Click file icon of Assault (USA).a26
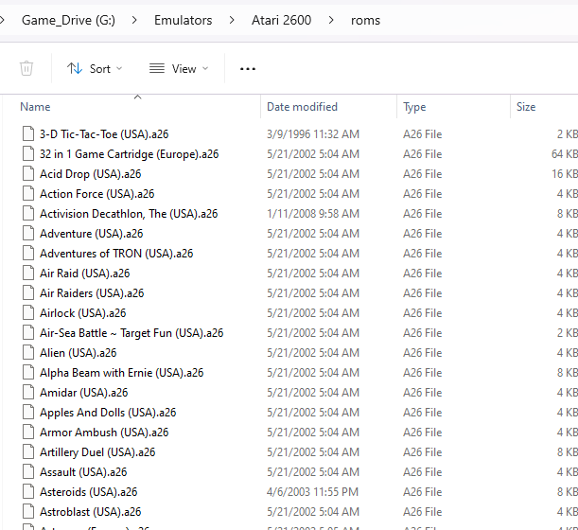Viewport: 578px width, 530px height. tap(28, 472)
